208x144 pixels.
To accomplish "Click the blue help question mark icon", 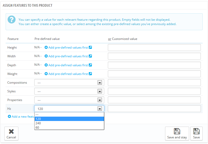I will coord(11,20).
